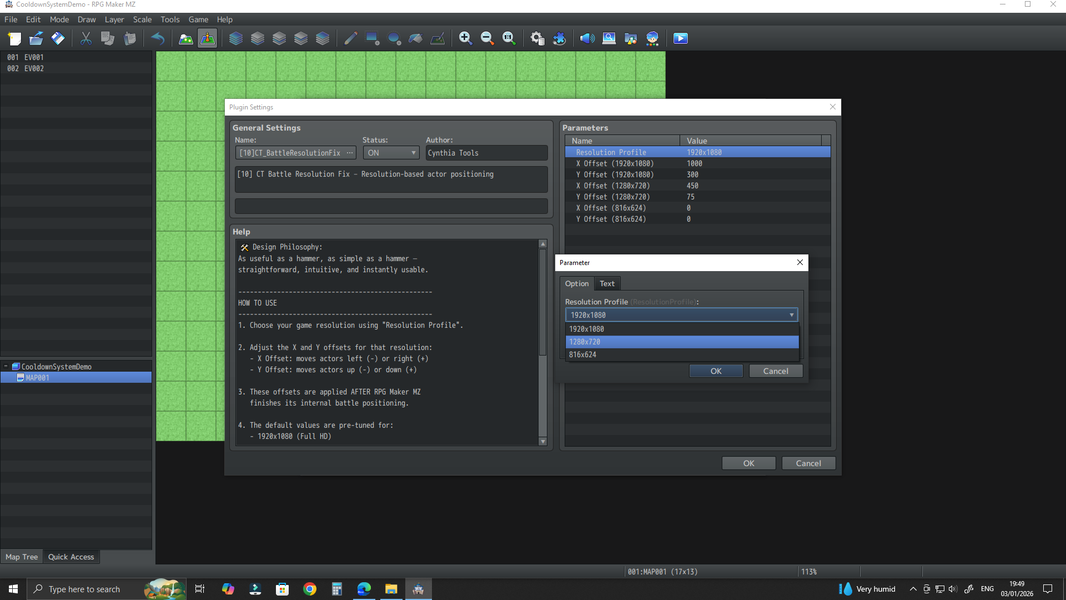
Task: Open the plugin Status dropdown set to ON
Action: [391, 152]
